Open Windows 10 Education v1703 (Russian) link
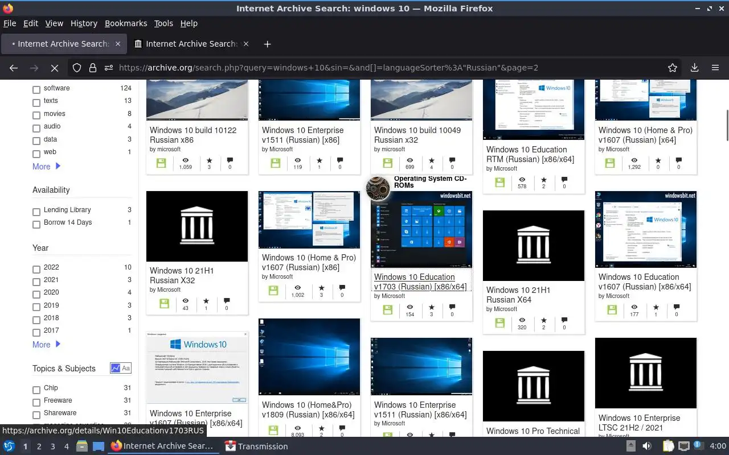This screenshot has width=729, height=455. click(420, 282)
